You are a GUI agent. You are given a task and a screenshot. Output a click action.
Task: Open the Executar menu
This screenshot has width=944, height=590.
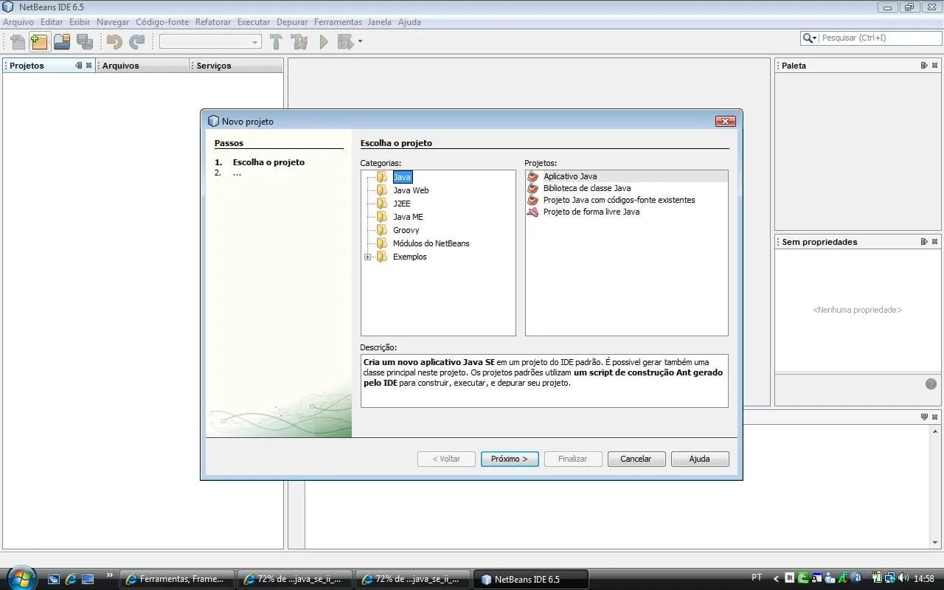(254, 22)
